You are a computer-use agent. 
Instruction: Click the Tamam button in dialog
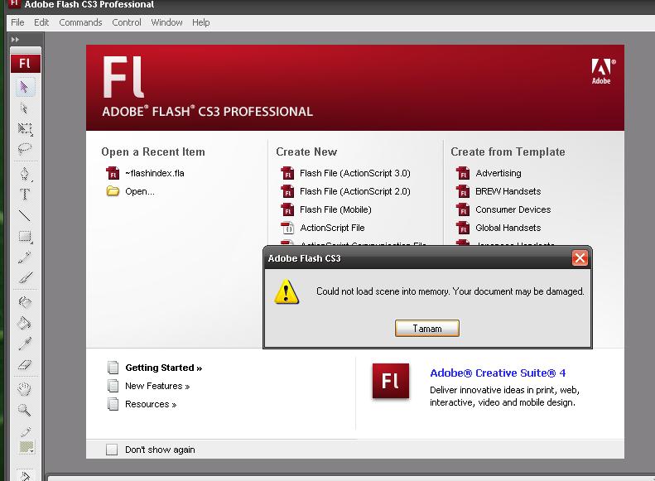427,328
